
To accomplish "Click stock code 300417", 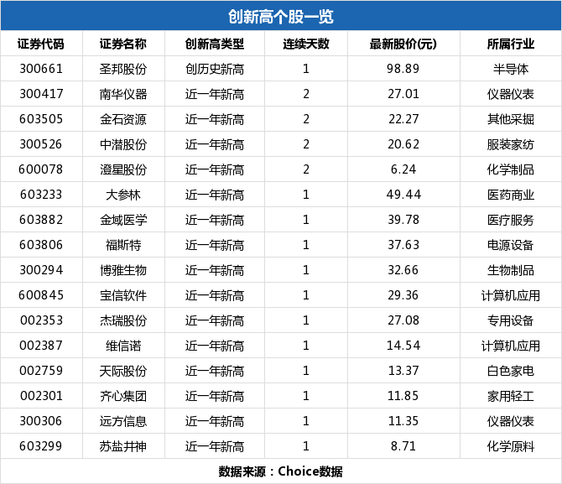I will (x=41, y=94).
